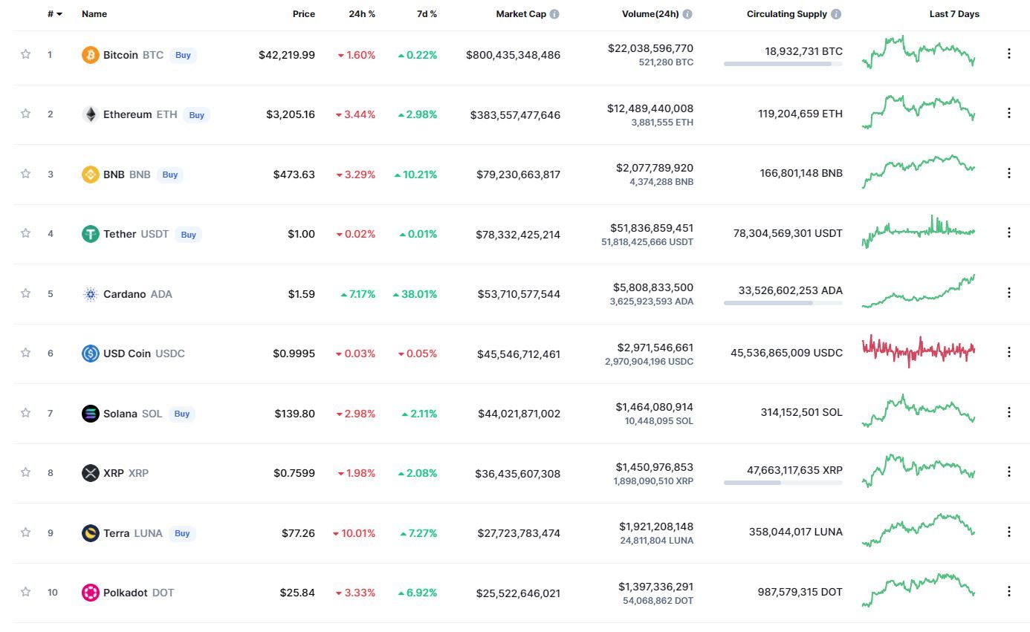
Task: Click the Bitcoin coin logo icon
Action: tap(90, 55)
